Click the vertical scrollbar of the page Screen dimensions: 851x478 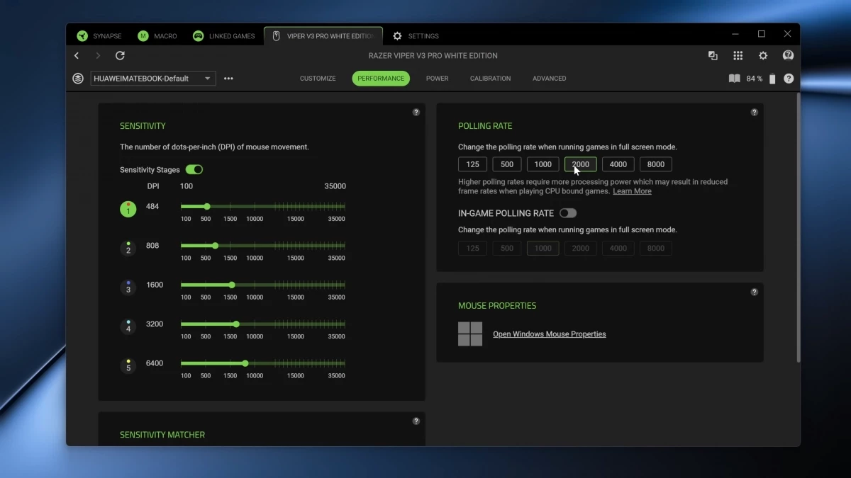tap(798, 227)
